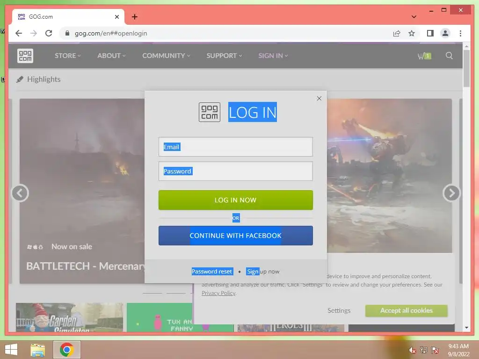Image resolution: width=479 pixels, height=359 pixels.
Task: Go to previous highlight slide
Action: pyautogui.click(x=20, y=193)
